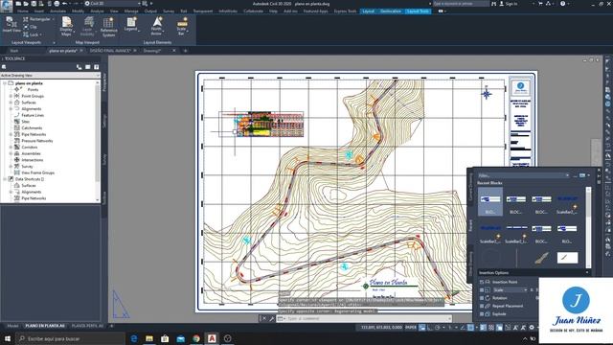Select Alignments in Toolspace tree
This screenshot has width=613, height=345.
pyautogui.click(x=32, y=108)
